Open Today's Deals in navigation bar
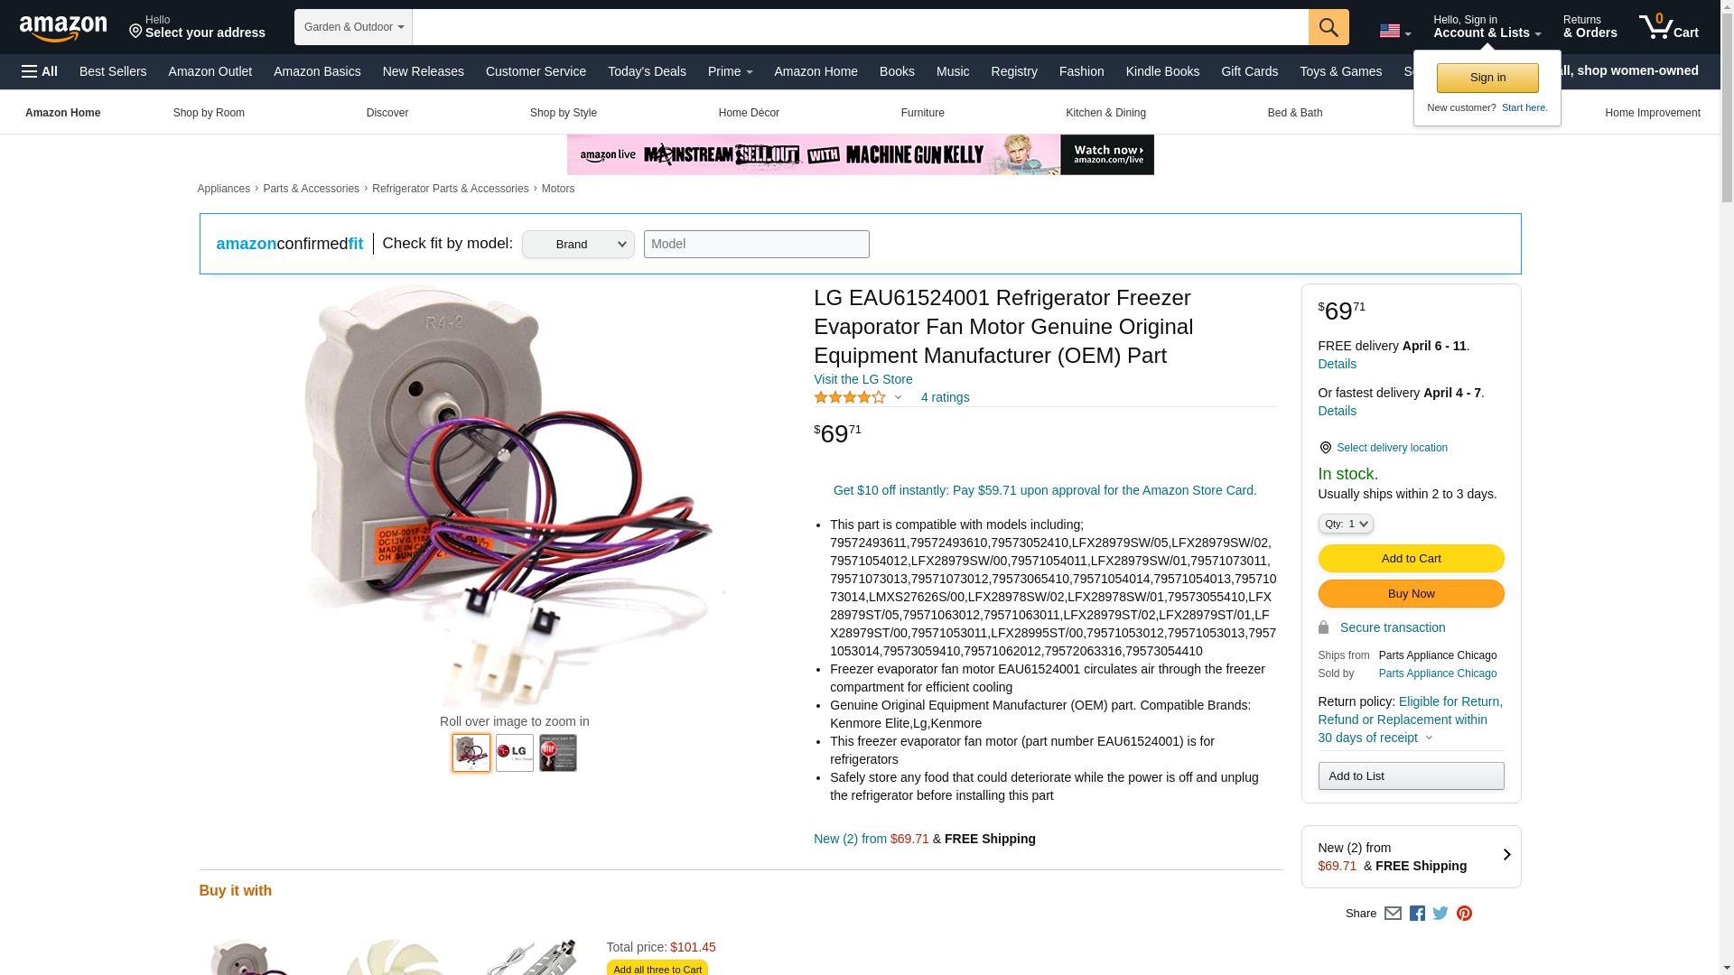 pyautogui.click(x=647, y=71)
